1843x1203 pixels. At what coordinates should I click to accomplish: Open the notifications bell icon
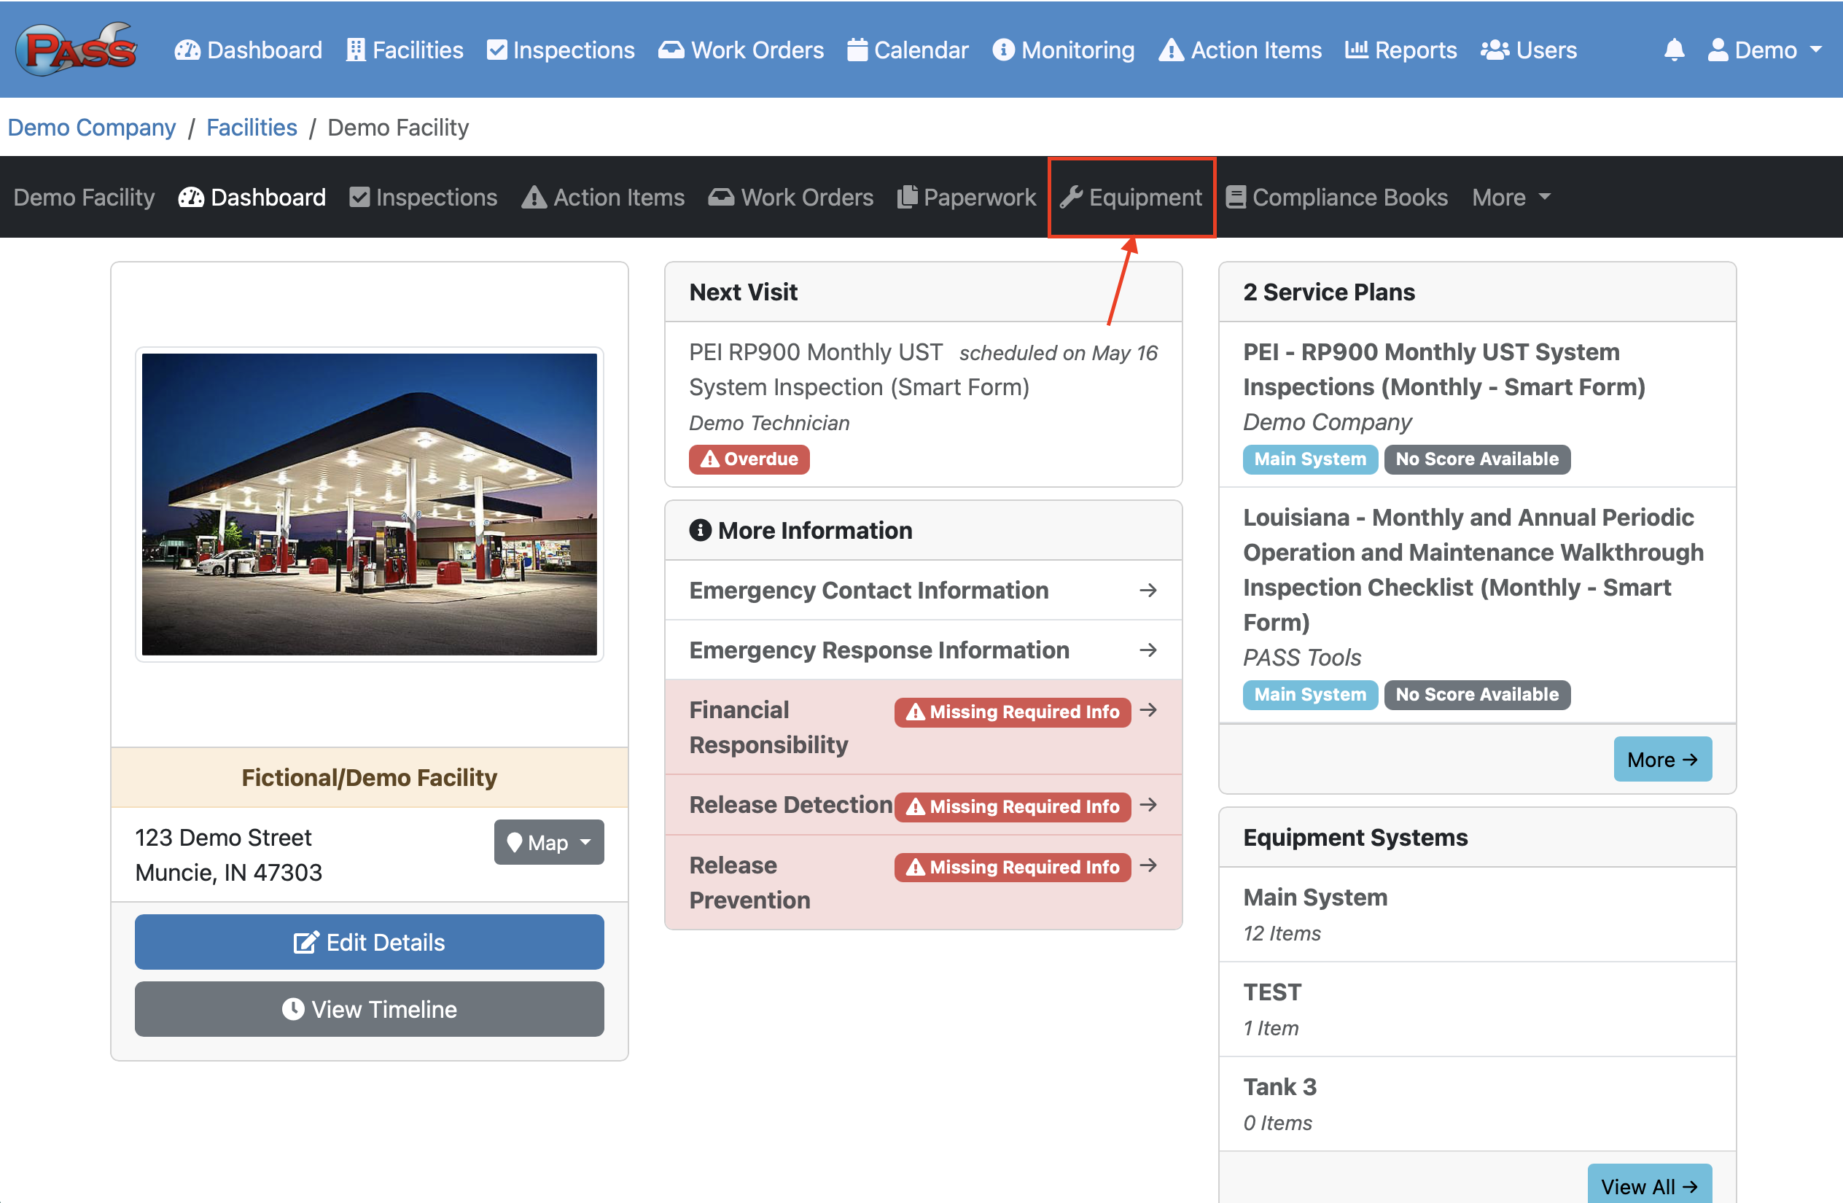click(x=1673, y=50)
